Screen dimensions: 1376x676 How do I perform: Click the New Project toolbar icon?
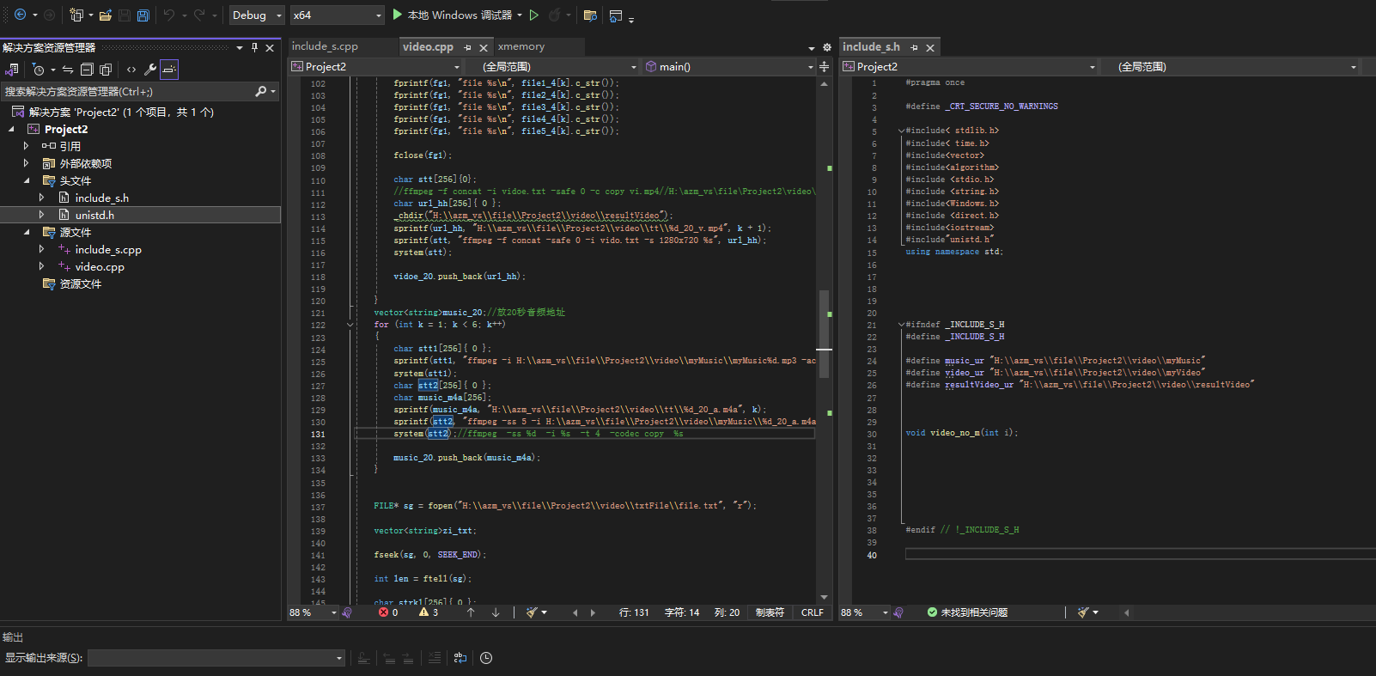point(76,15)
